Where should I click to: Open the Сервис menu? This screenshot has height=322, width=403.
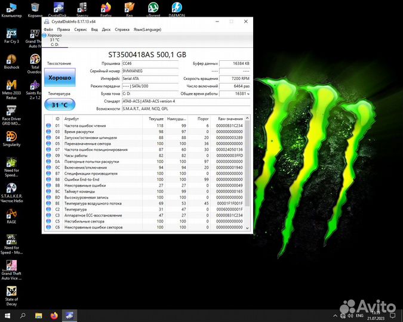(x=80, y=29)
